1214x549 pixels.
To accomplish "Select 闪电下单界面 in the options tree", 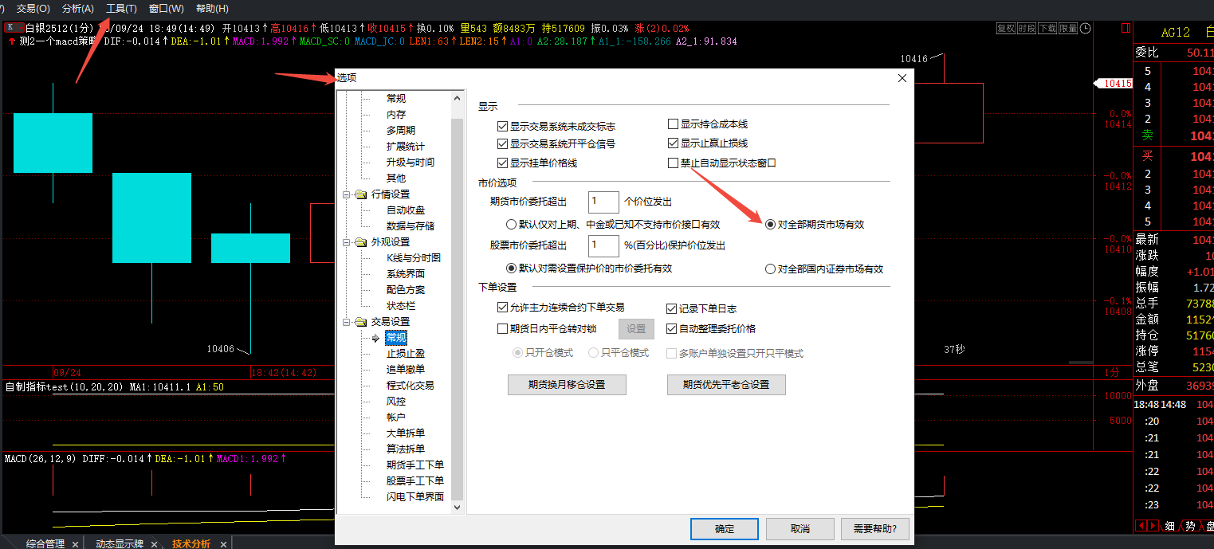I will coord(415,497).
